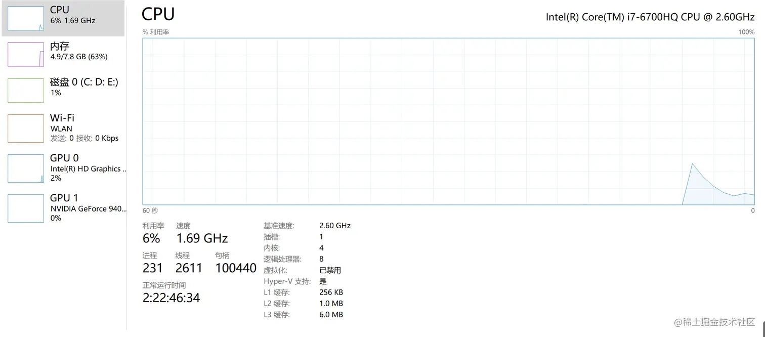Click the 6% utilization value
Screen dimensions: 765x337
pyautogui.click(x=151, y=238)
